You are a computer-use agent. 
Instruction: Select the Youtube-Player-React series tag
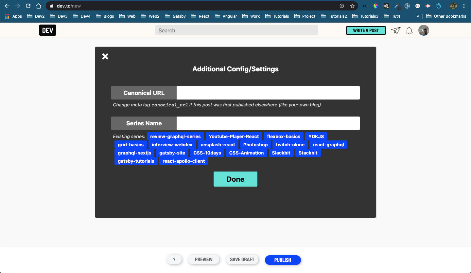coord(234,136)
